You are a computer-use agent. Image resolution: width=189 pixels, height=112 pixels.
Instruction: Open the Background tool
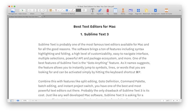pos(155,11)
